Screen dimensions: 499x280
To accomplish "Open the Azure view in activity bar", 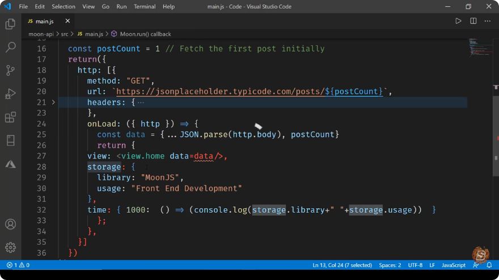I will pos(10,164).
